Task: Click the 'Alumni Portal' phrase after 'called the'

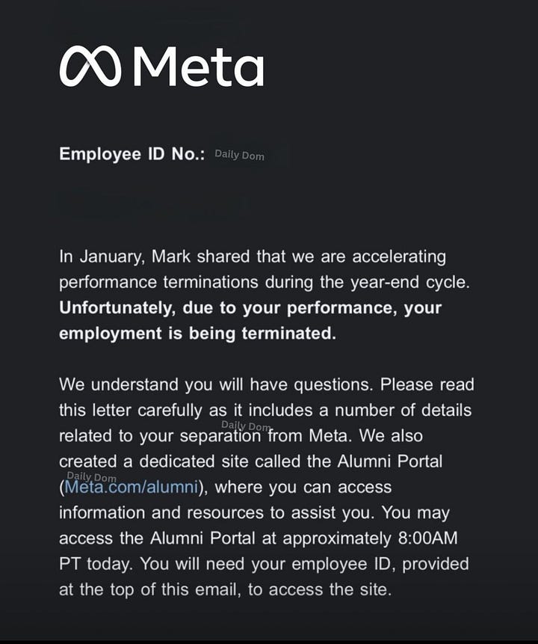Action: click(390, 461)
